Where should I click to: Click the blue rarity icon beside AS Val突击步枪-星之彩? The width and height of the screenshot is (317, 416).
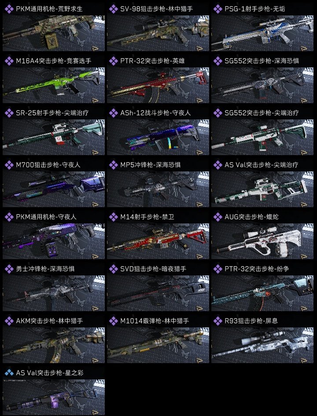point(9,373)
